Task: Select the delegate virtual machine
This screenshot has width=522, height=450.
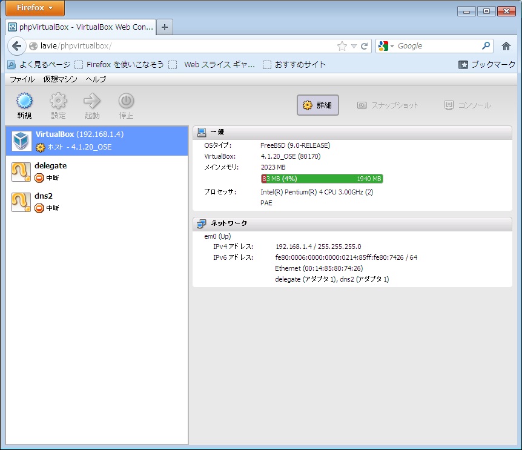Action: point(97,172)
